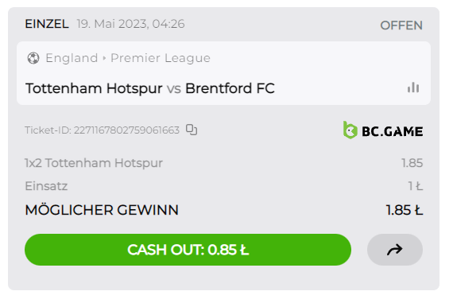Click the 1x2 Tottenham Hotspur selection
The width and height of the screenshot is (453, 299).
pos(94,163)
